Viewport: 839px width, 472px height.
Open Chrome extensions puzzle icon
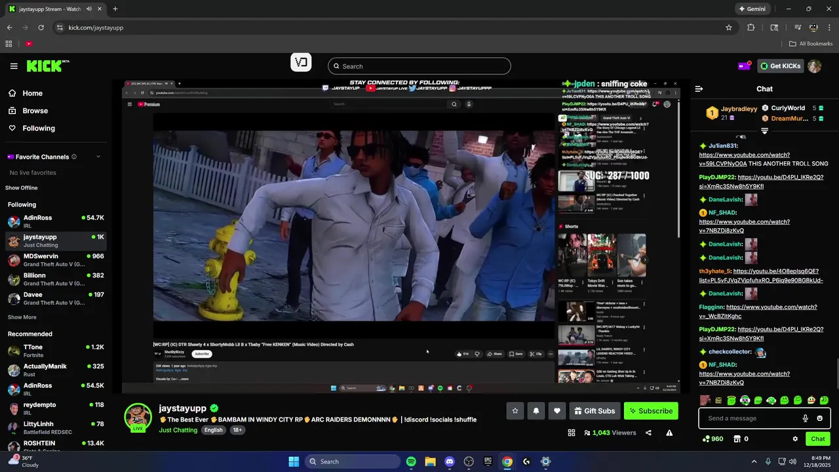pyautogui.click(x=751, y=28)
